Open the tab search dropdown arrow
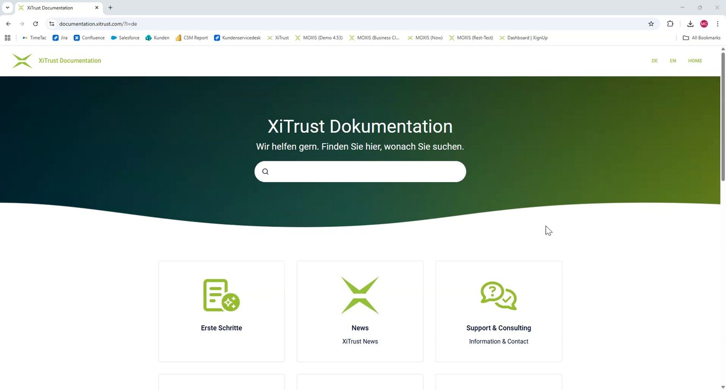Viewport: 726px width, 390px height. pos(8,8)
